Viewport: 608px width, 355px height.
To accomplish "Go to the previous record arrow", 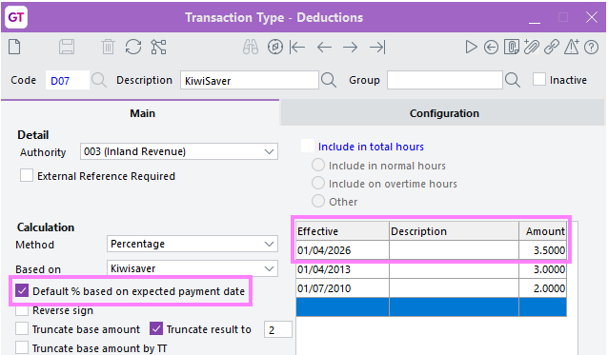I will [324, 48].
